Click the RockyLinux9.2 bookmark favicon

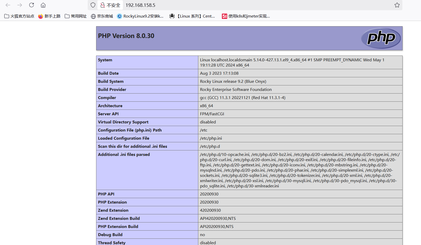pyautogui.click(x=119, y=16)
